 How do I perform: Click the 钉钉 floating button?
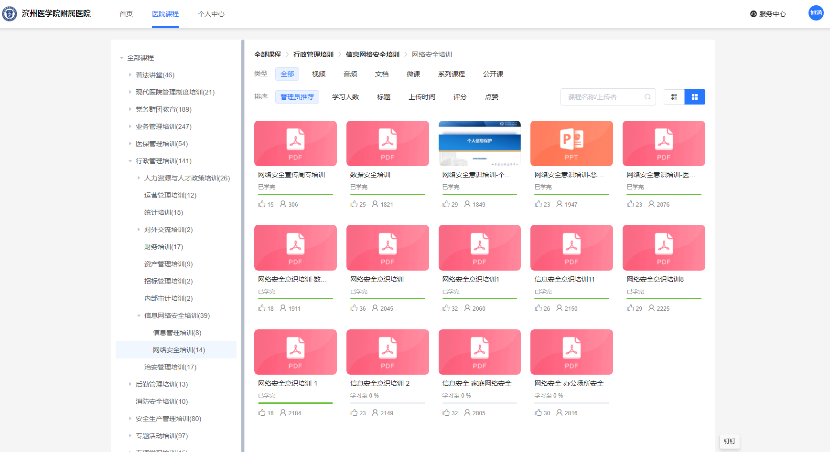coord(730,441)
